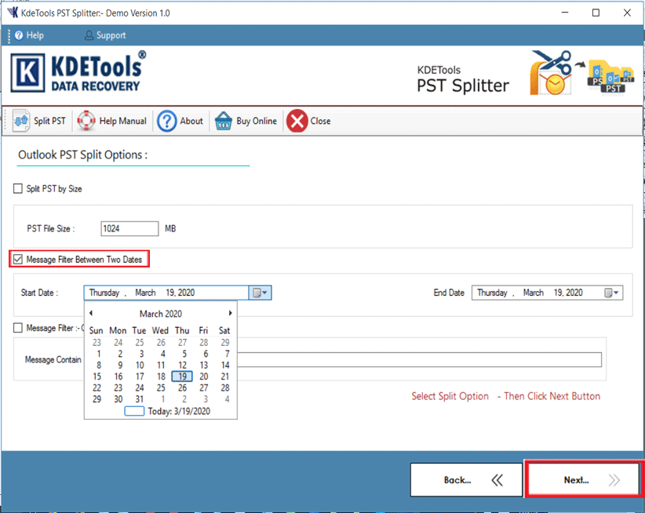Select March 19 in the calendar
645x513 pixels.
point(182,377)
